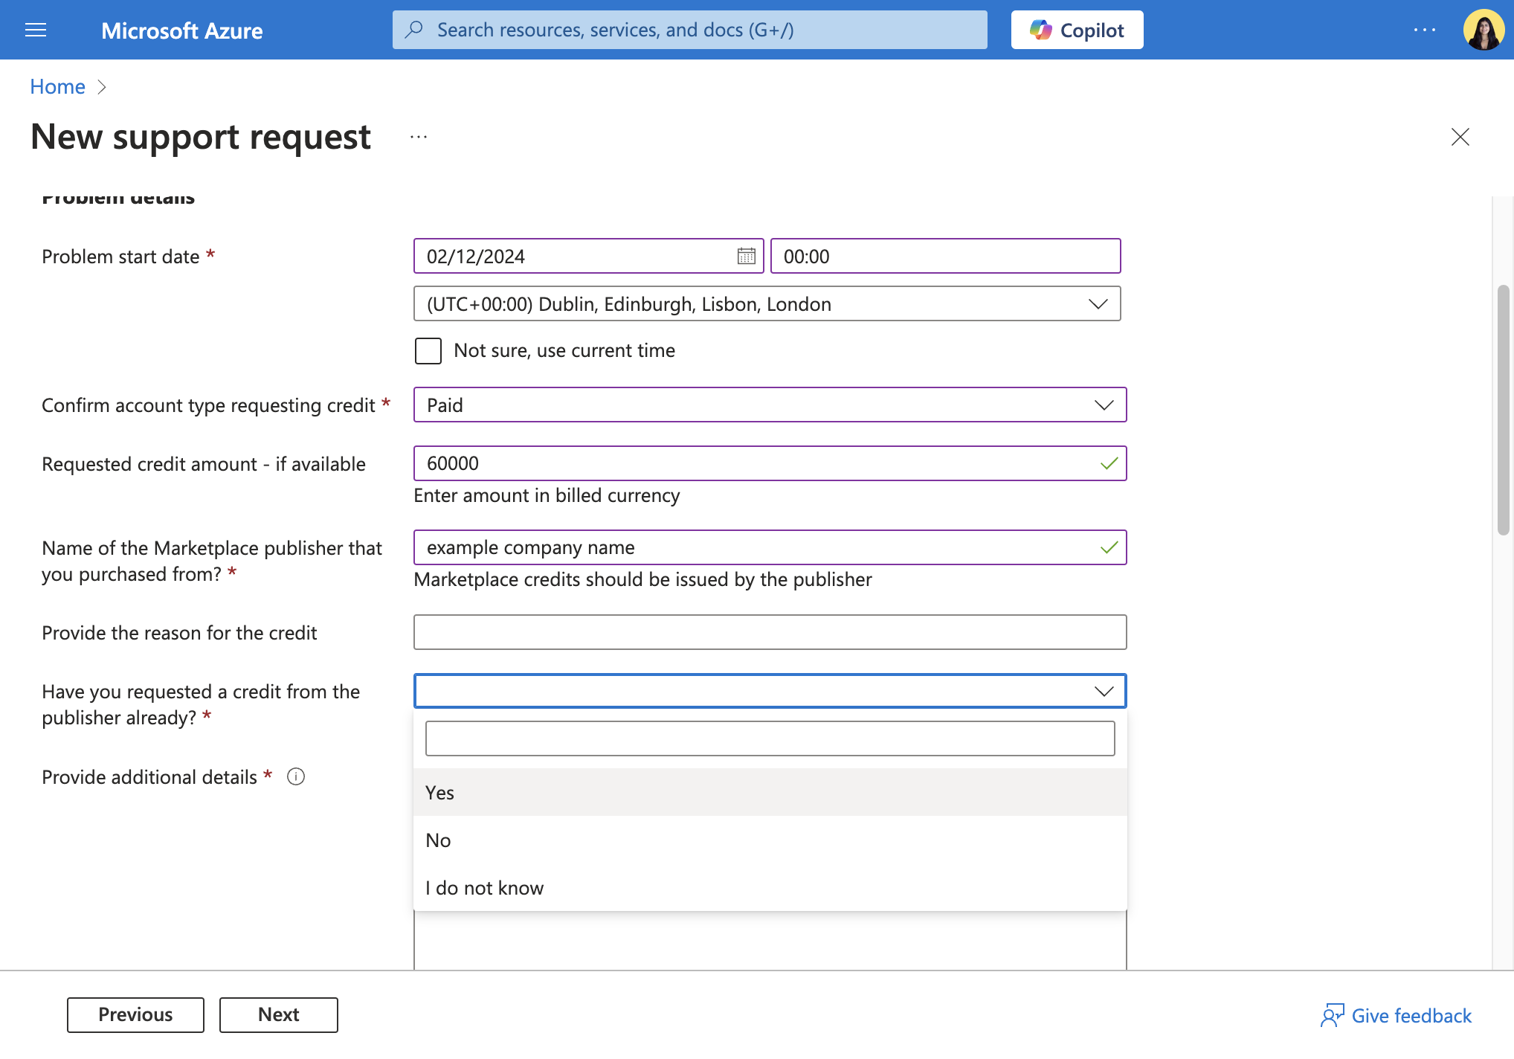Open the hamburger portal menu
Screen dimensions: 1514x1059
tap(36, 30)
